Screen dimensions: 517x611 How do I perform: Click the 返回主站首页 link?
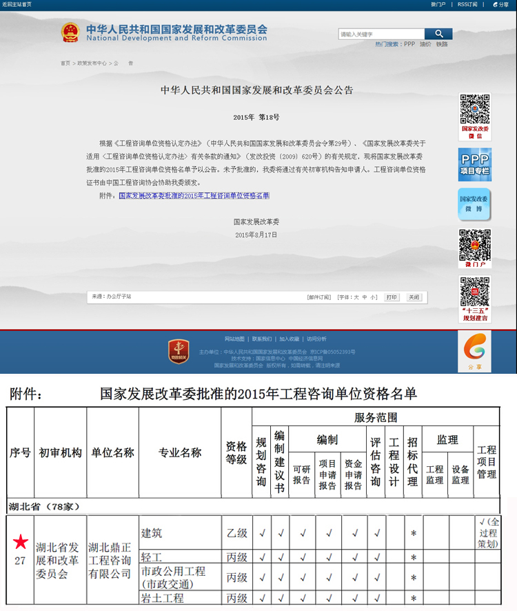pyautogui.click(x=17, y=4)
